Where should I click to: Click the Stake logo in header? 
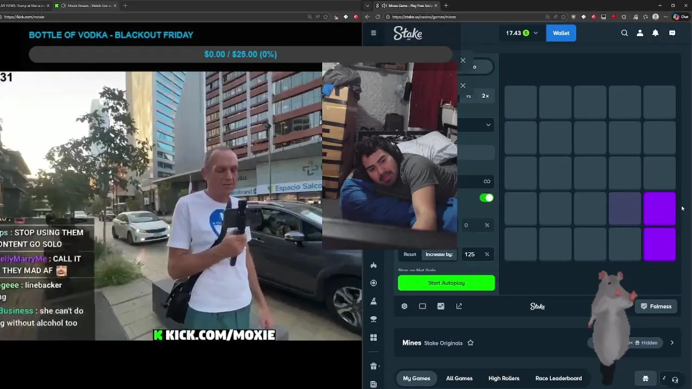point(408,33)
